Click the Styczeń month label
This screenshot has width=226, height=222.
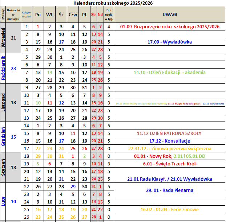[x=3, y=167]
